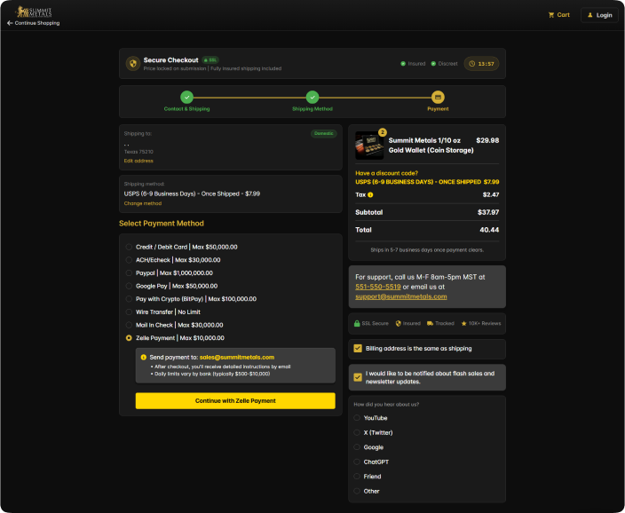The image size is (625, 513).
Task: Click the Login user icon button
Action: [599, 15]
